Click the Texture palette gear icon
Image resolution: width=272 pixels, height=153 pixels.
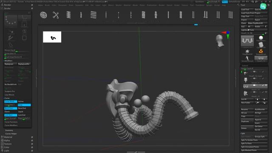coord(32,144)
